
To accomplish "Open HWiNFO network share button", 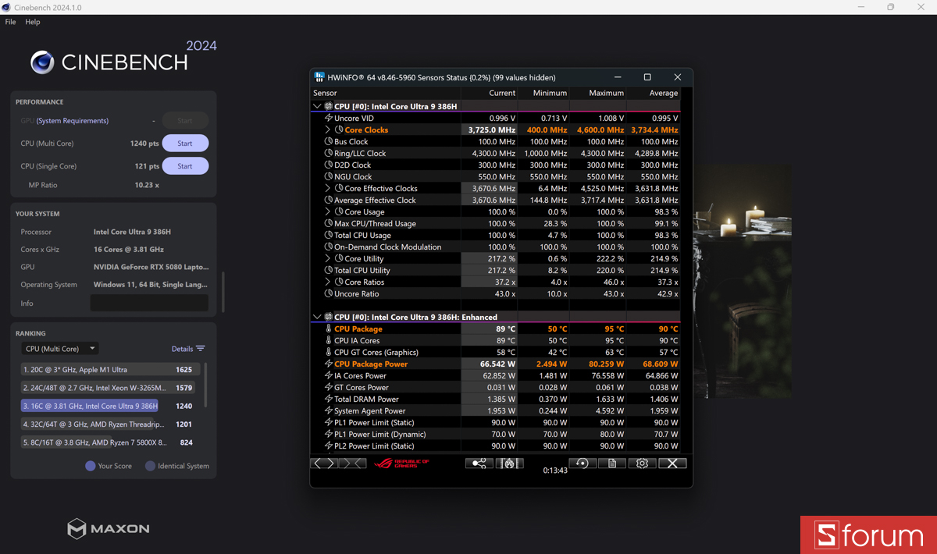I will (x=479, y=463).
